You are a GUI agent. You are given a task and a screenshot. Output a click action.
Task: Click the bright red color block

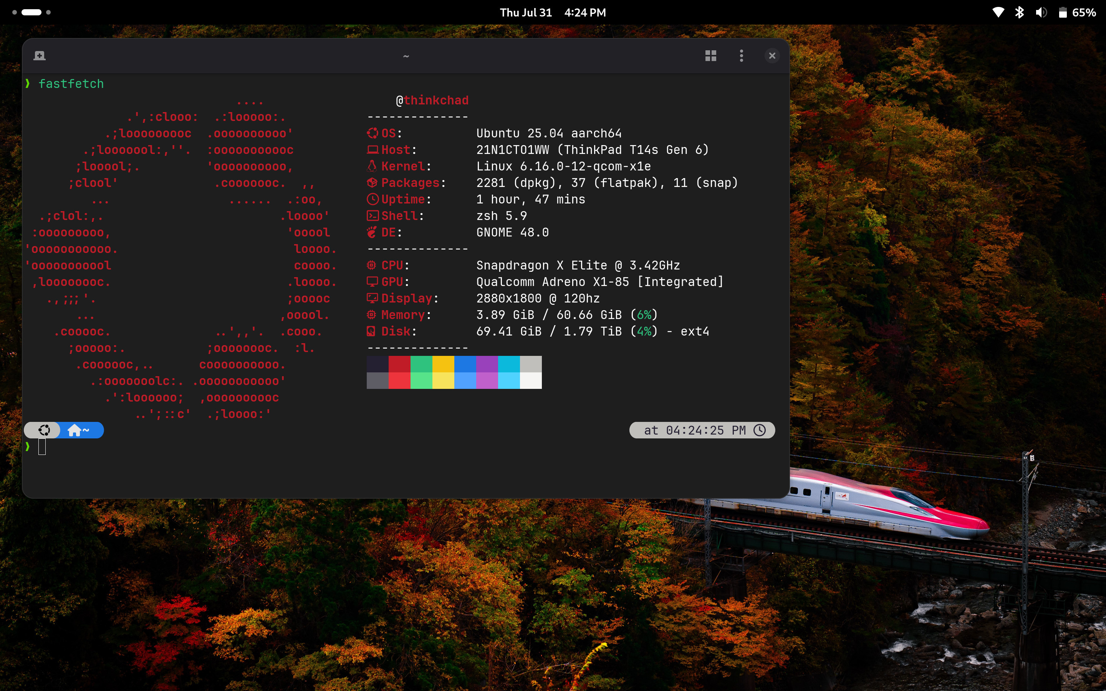(x=399, y=381)
